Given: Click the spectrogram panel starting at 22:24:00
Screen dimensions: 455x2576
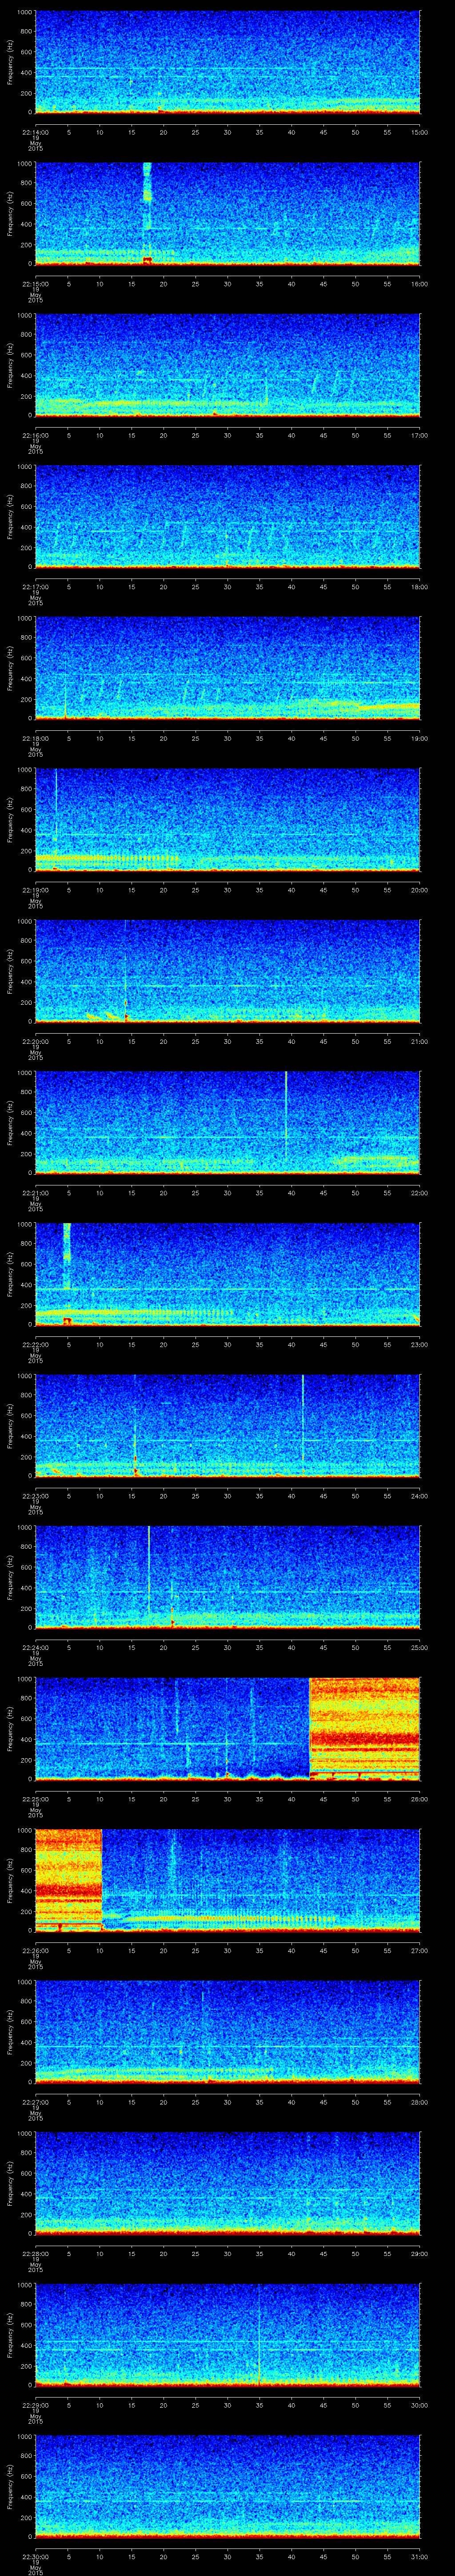Looking at the screenshot, I should pyautogui.click(x=228, y=1578).
